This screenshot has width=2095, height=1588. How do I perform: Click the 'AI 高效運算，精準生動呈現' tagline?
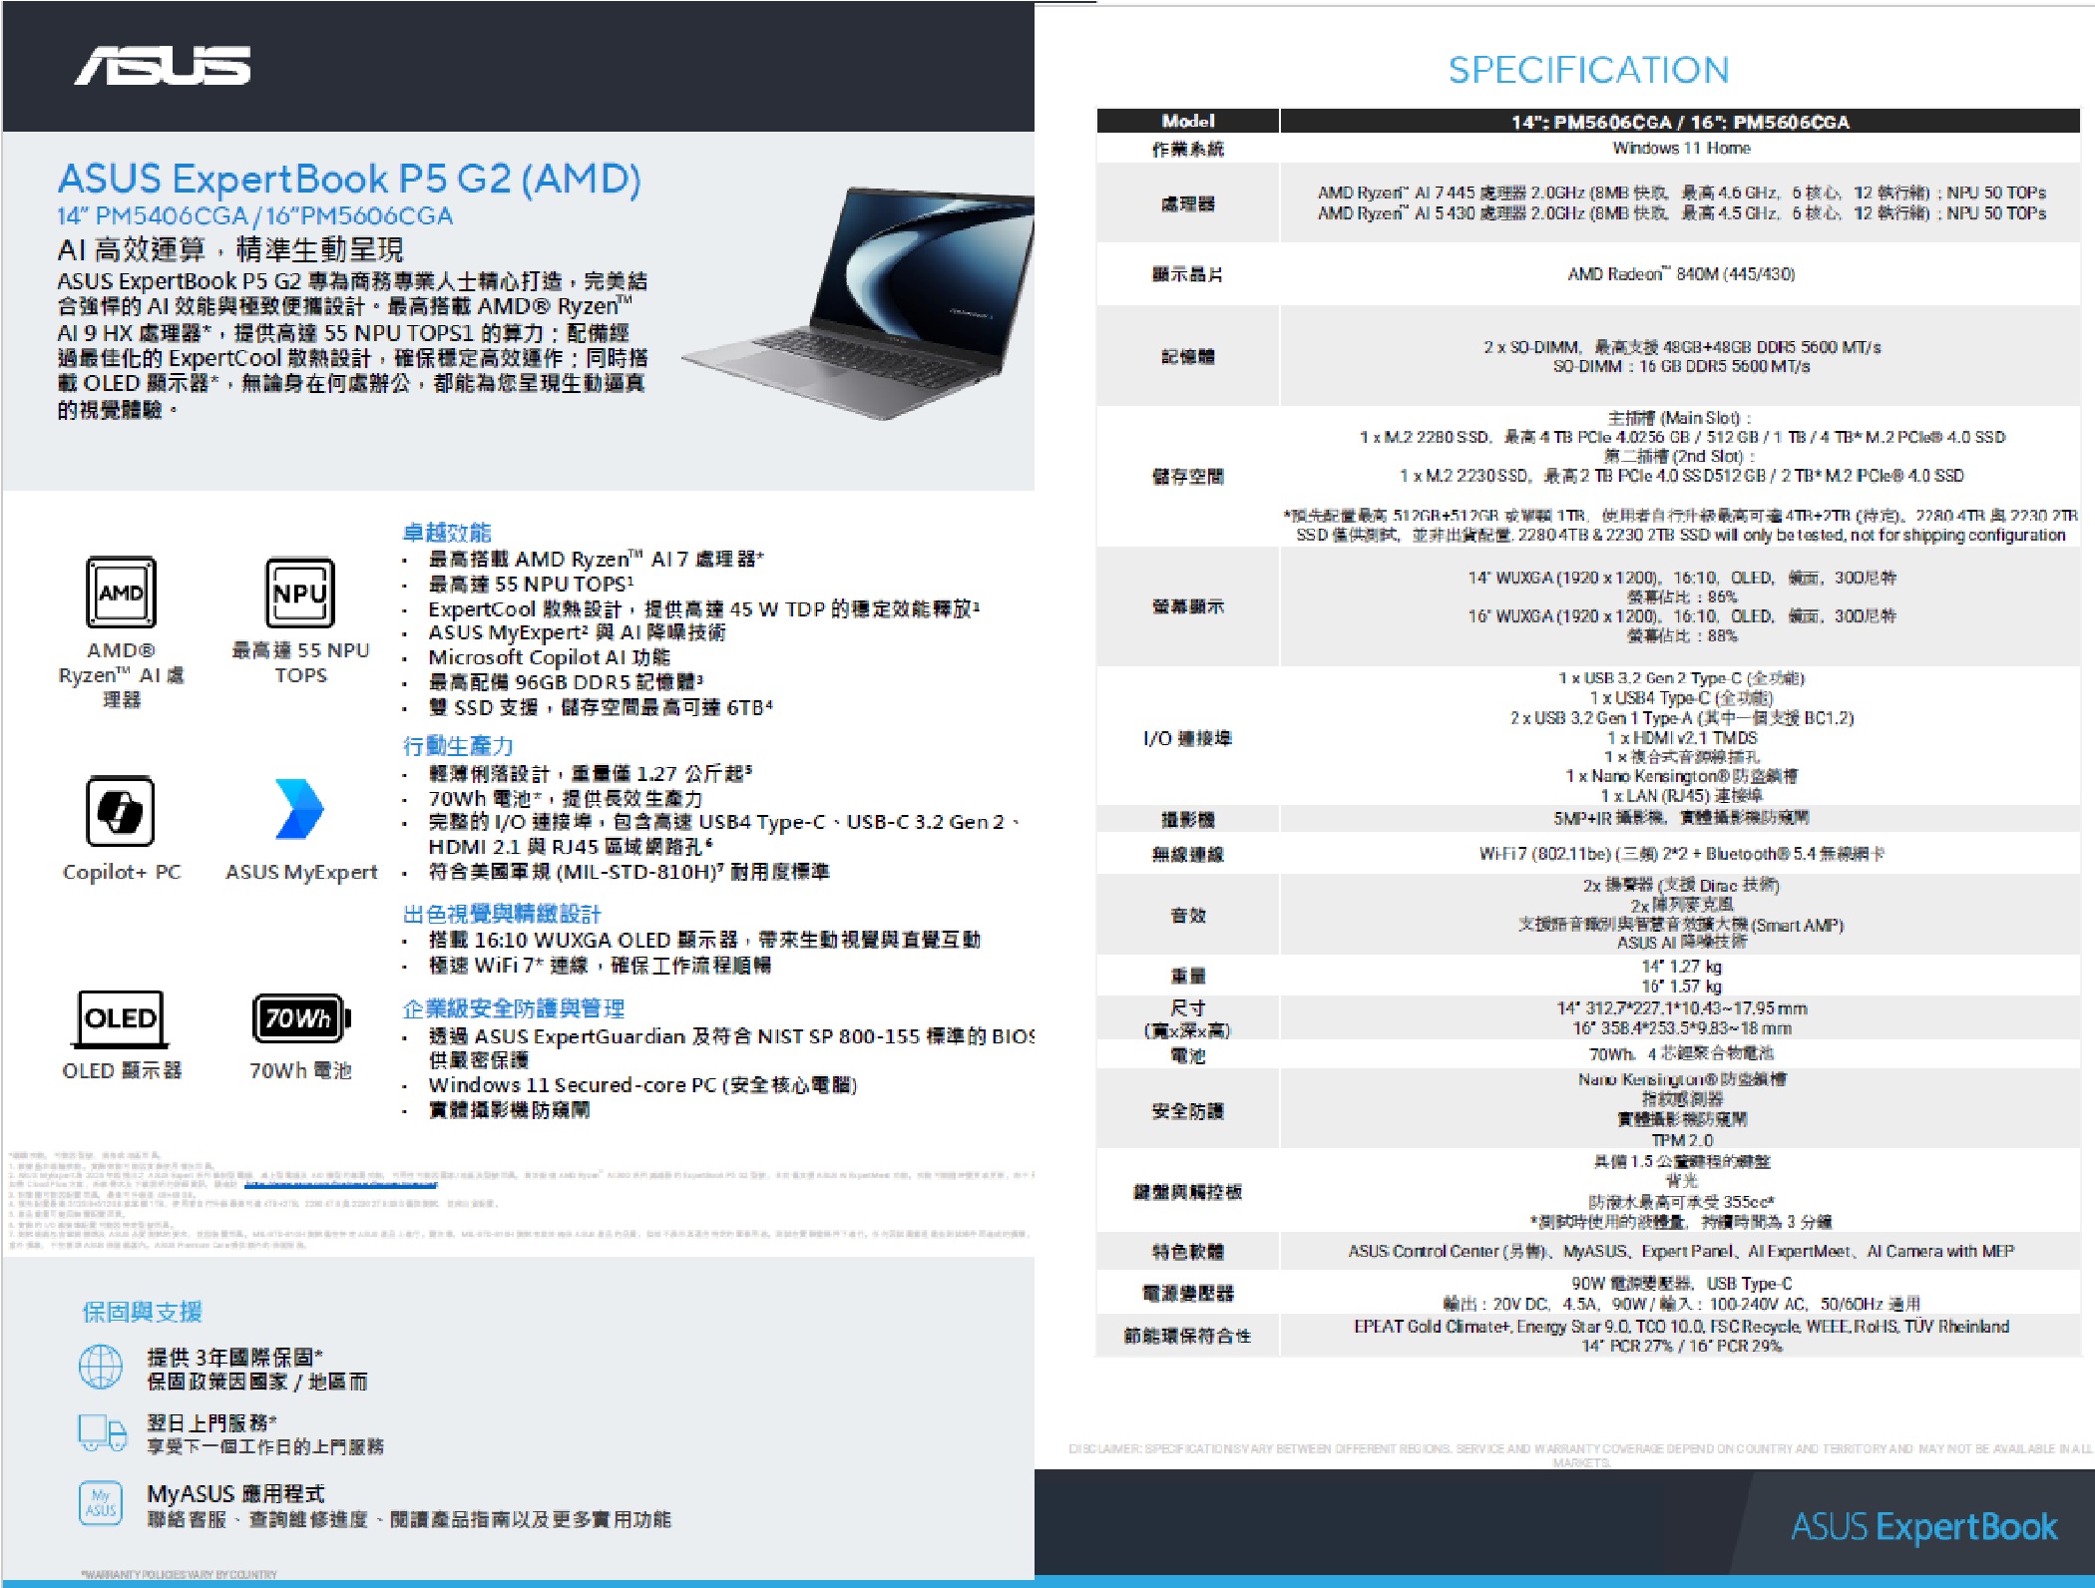coord(230,249)
